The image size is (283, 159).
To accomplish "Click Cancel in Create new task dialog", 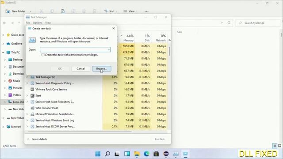I will [x=80, y=69].
